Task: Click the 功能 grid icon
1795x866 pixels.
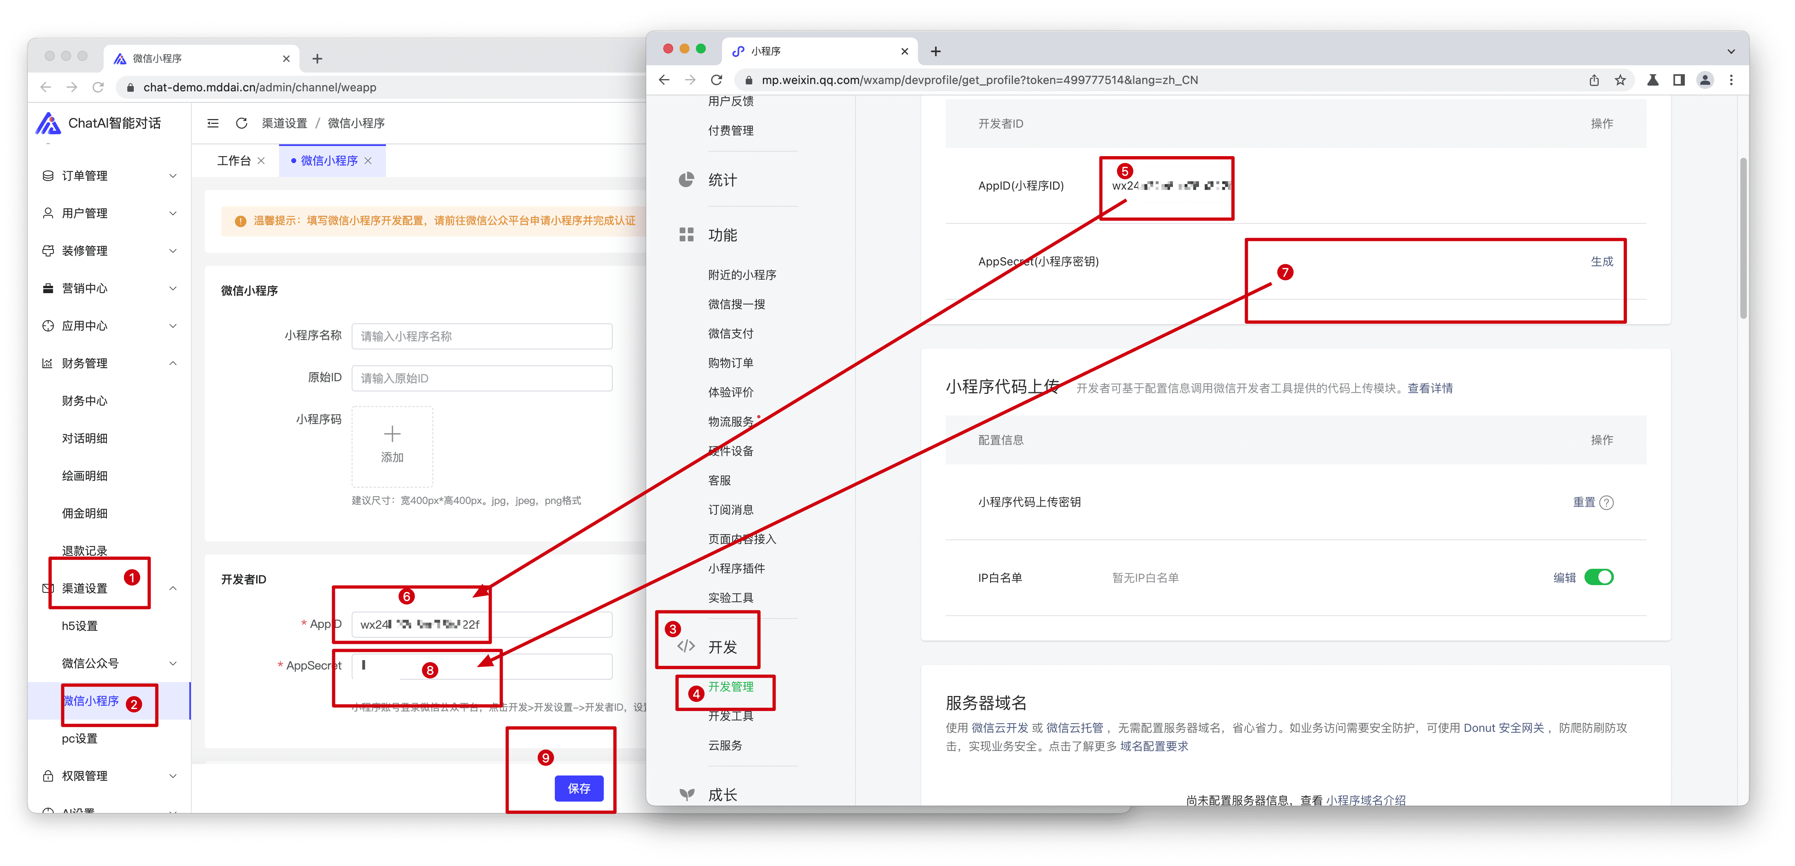Action: [x=686, y=234]
